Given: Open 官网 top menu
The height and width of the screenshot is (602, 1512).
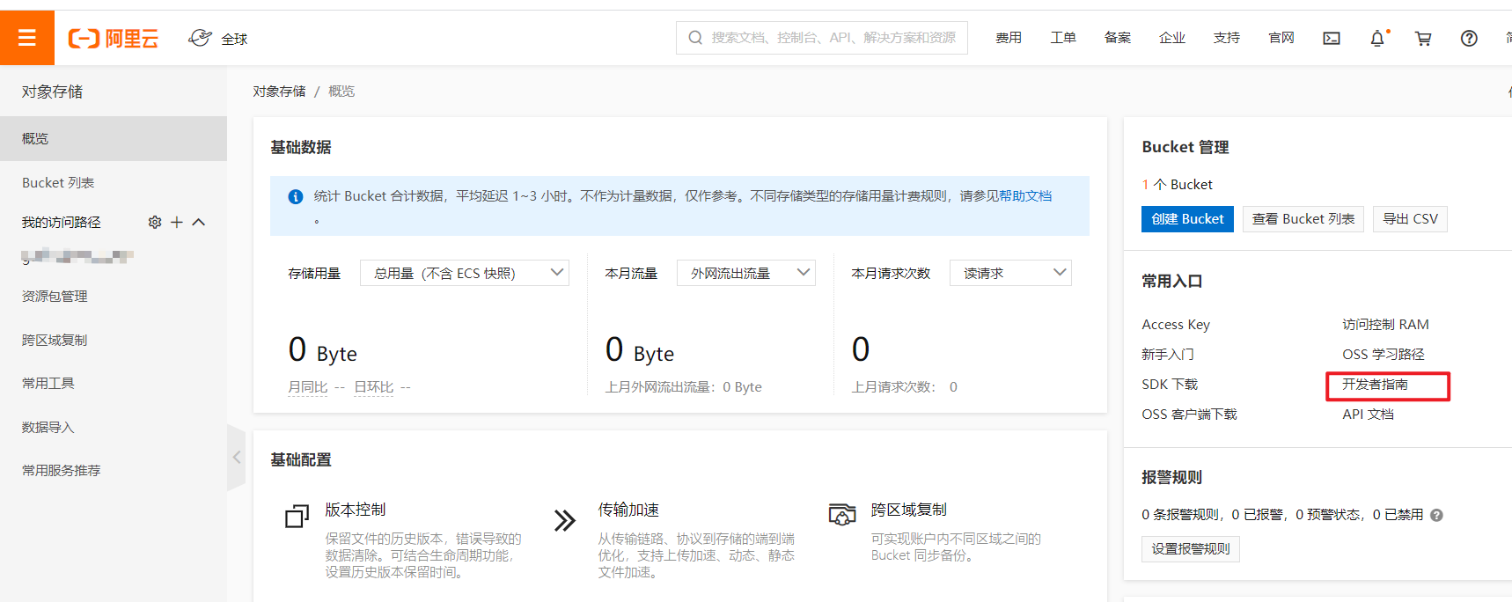Looking at the screenshot, I should (x=1281, y=38).
